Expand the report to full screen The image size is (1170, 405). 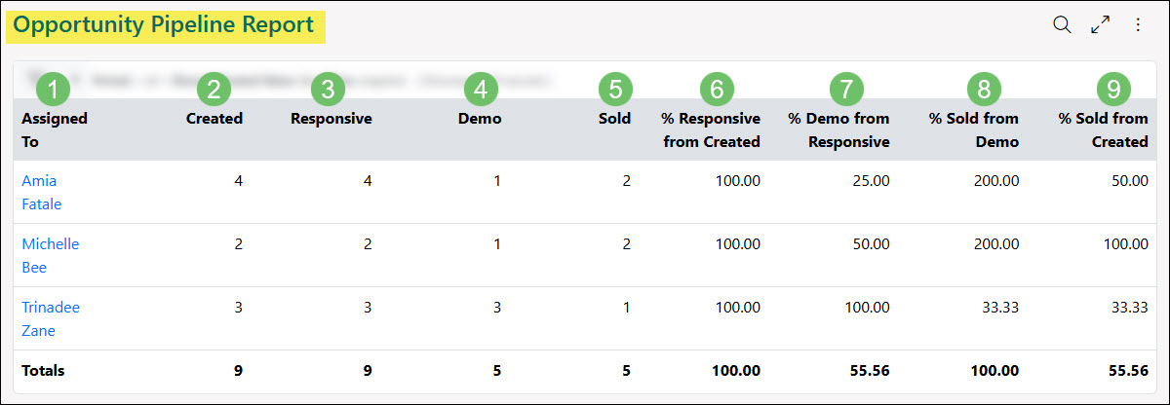click(1101, 25)
